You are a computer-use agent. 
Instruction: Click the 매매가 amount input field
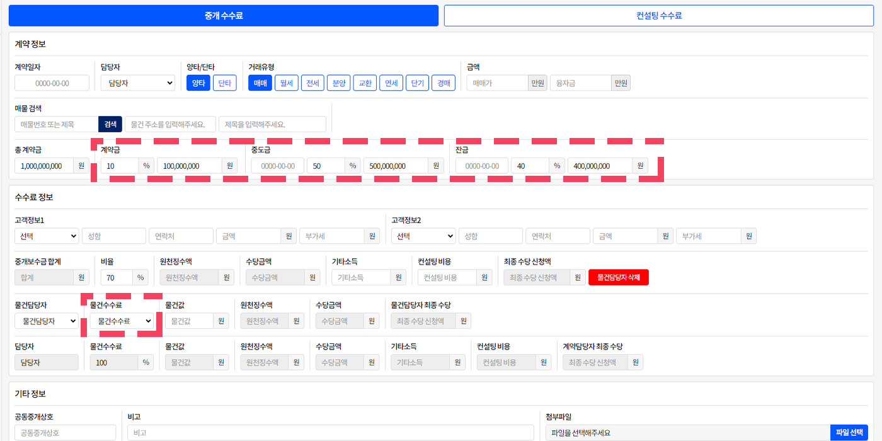coord(496,83)
